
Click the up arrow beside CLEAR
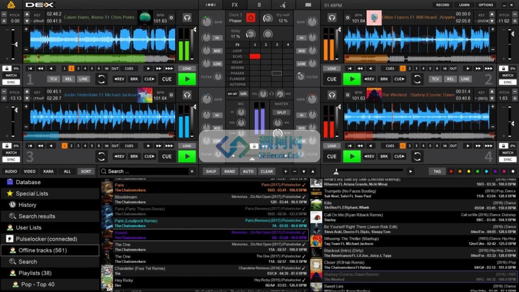(313, 172)
